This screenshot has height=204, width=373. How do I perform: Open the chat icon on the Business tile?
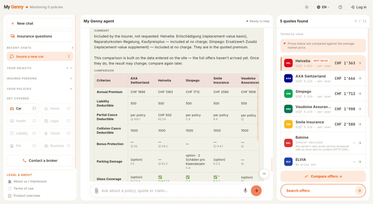[68, 146]
